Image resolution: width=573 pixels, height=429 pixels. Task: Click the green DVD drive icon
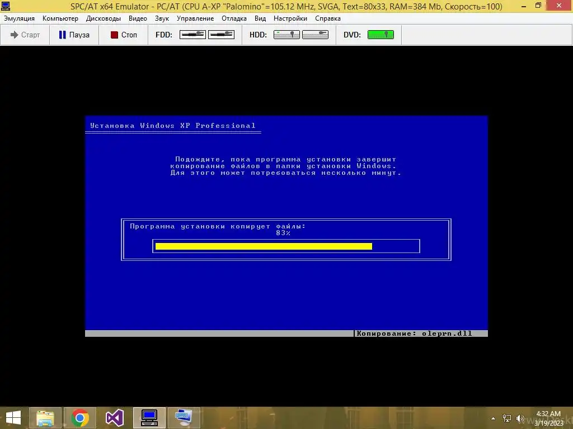381,35
